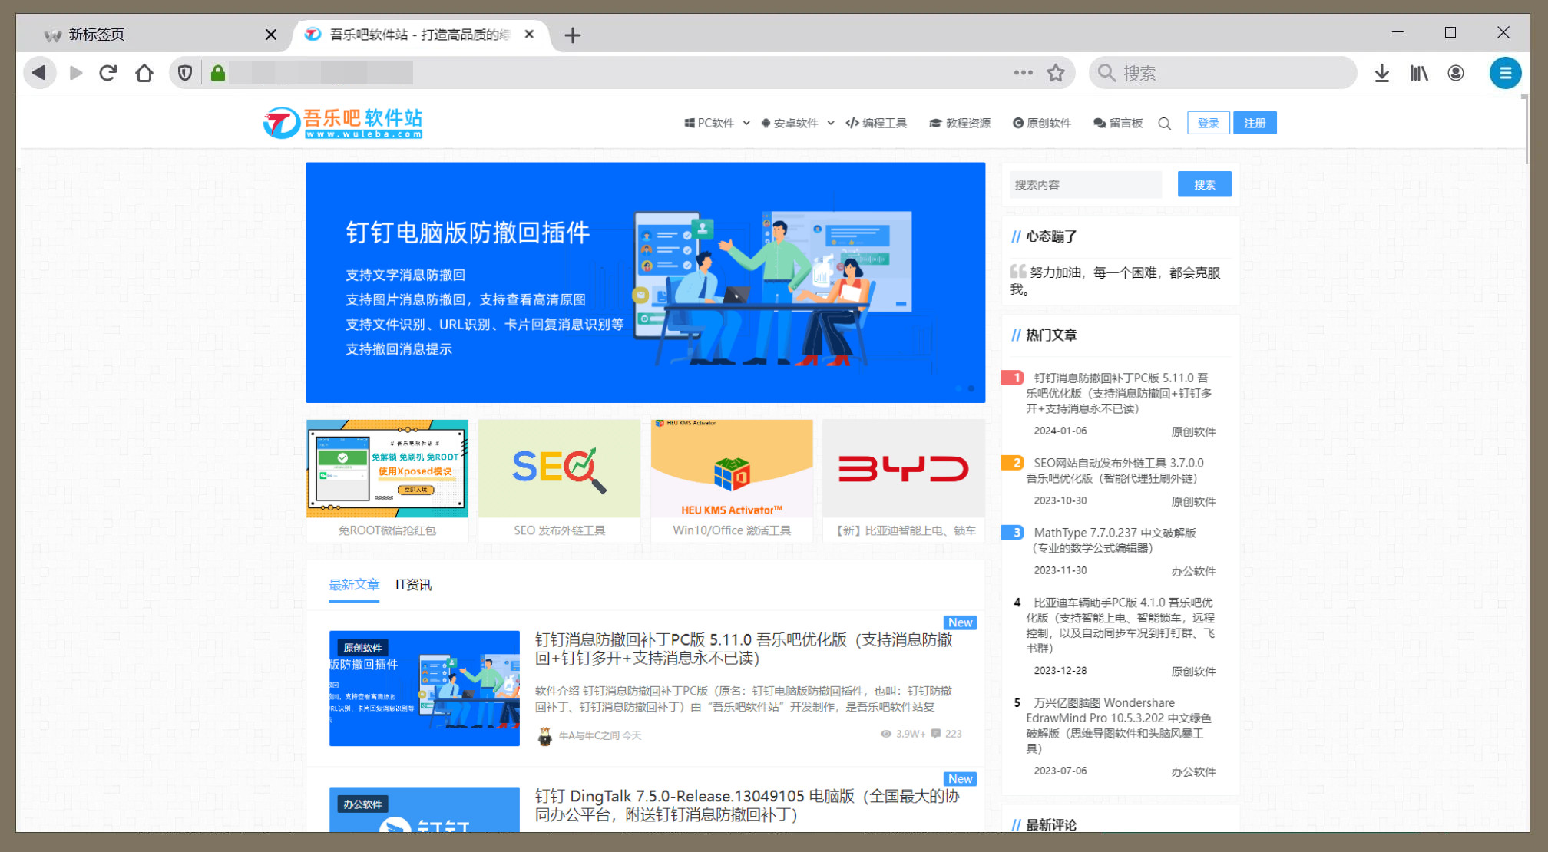The height and width of the screenshot is (852, 1548).
Task: Open the 原创软件 menu item
Action: coord(1042,123)
